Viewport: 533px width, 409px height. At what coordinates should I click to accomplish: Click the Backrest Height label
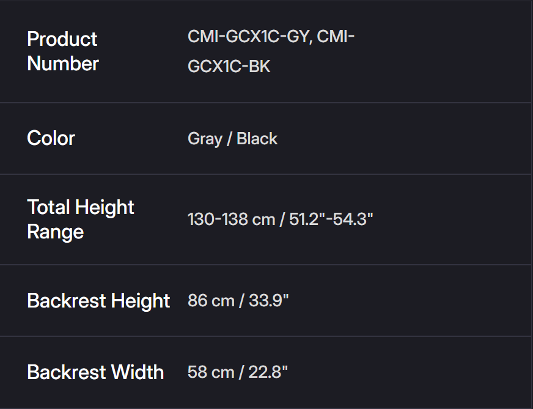(98, 301)
